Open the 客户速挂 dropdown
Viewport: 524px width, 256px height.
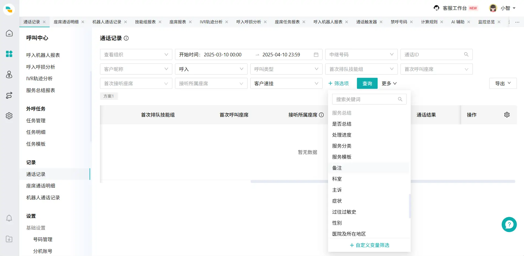(x=286, y=83)
